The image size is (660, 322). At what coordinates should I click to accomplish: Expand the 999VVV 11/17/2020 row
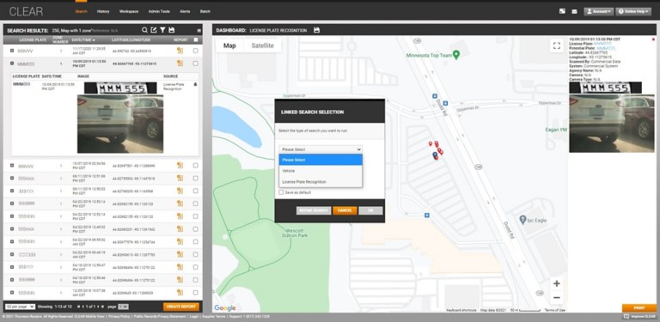pyautogui.click(x=12, y=51)
